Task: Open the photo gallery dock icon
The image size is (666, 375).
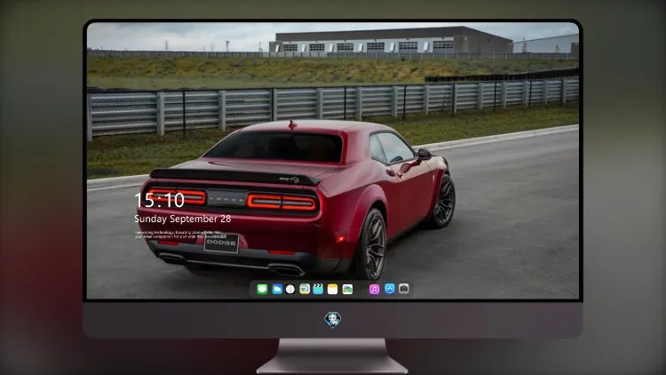Action: [347, 289]
